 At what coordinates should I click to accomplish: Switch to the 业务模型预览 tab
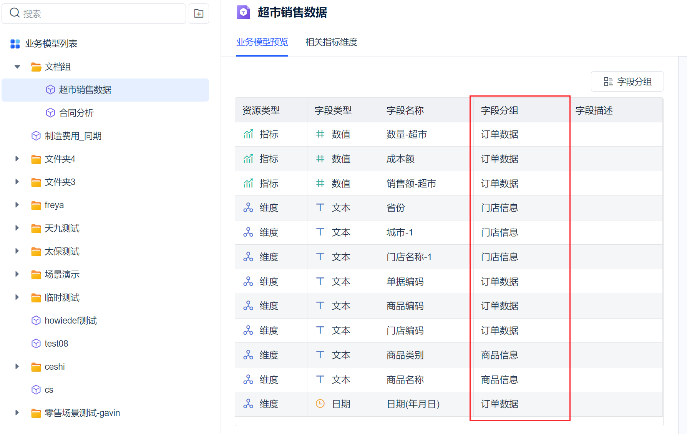[262, 42]
